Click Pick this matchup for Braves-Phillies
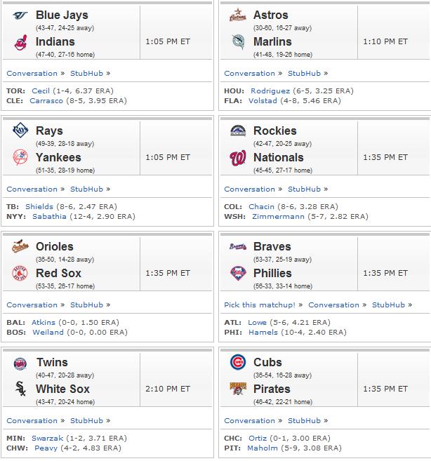Screen dimensions: 431x461 [260, 305]
